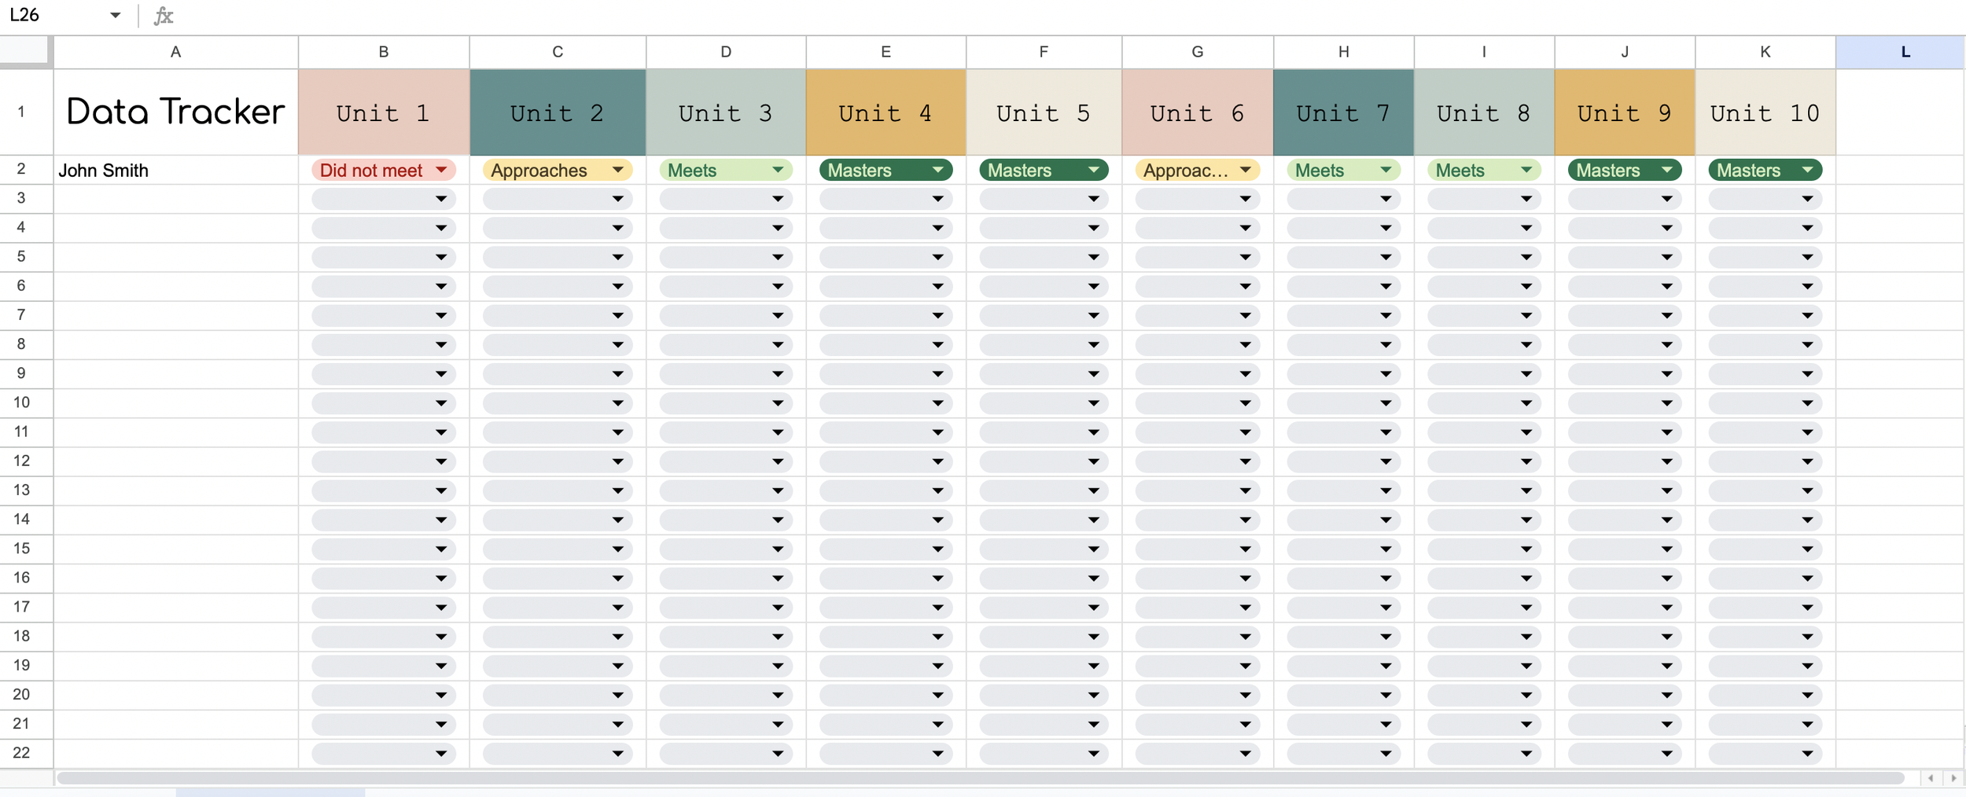Select the row 2 header
The height and width of the screenshot is (797, 1966).
click(x=21, y=170)
